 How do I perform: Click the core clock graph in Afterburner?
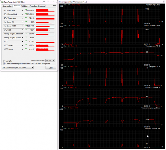click(x=112, y=14)
